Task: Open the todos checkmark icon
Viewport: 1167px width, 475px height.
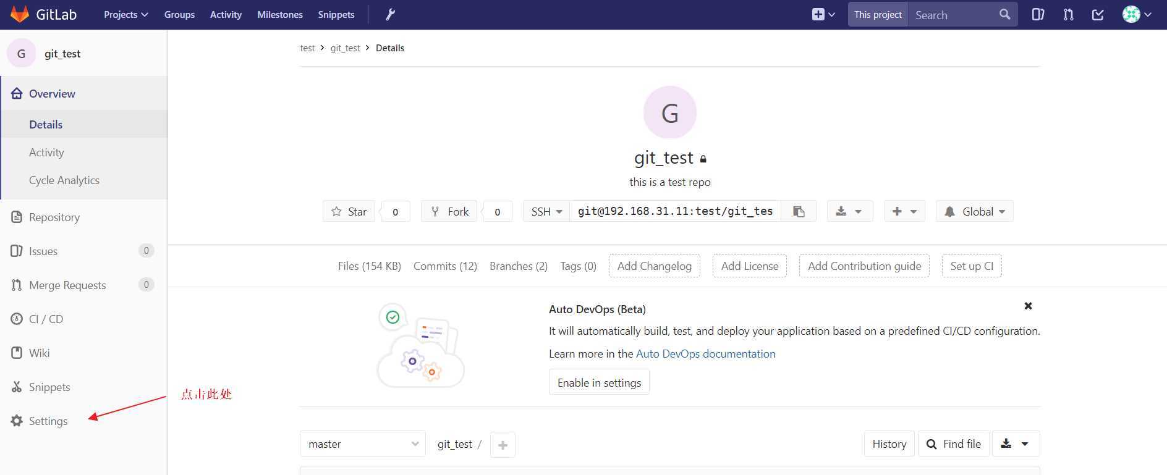Action: 1098,14
